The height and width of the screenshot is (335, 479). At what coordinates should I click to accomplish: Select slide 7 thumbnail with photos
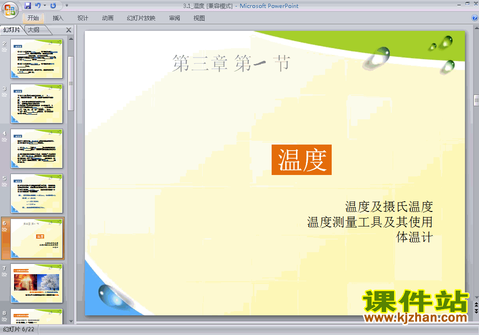pyautogui.click(x=37, y=283)
